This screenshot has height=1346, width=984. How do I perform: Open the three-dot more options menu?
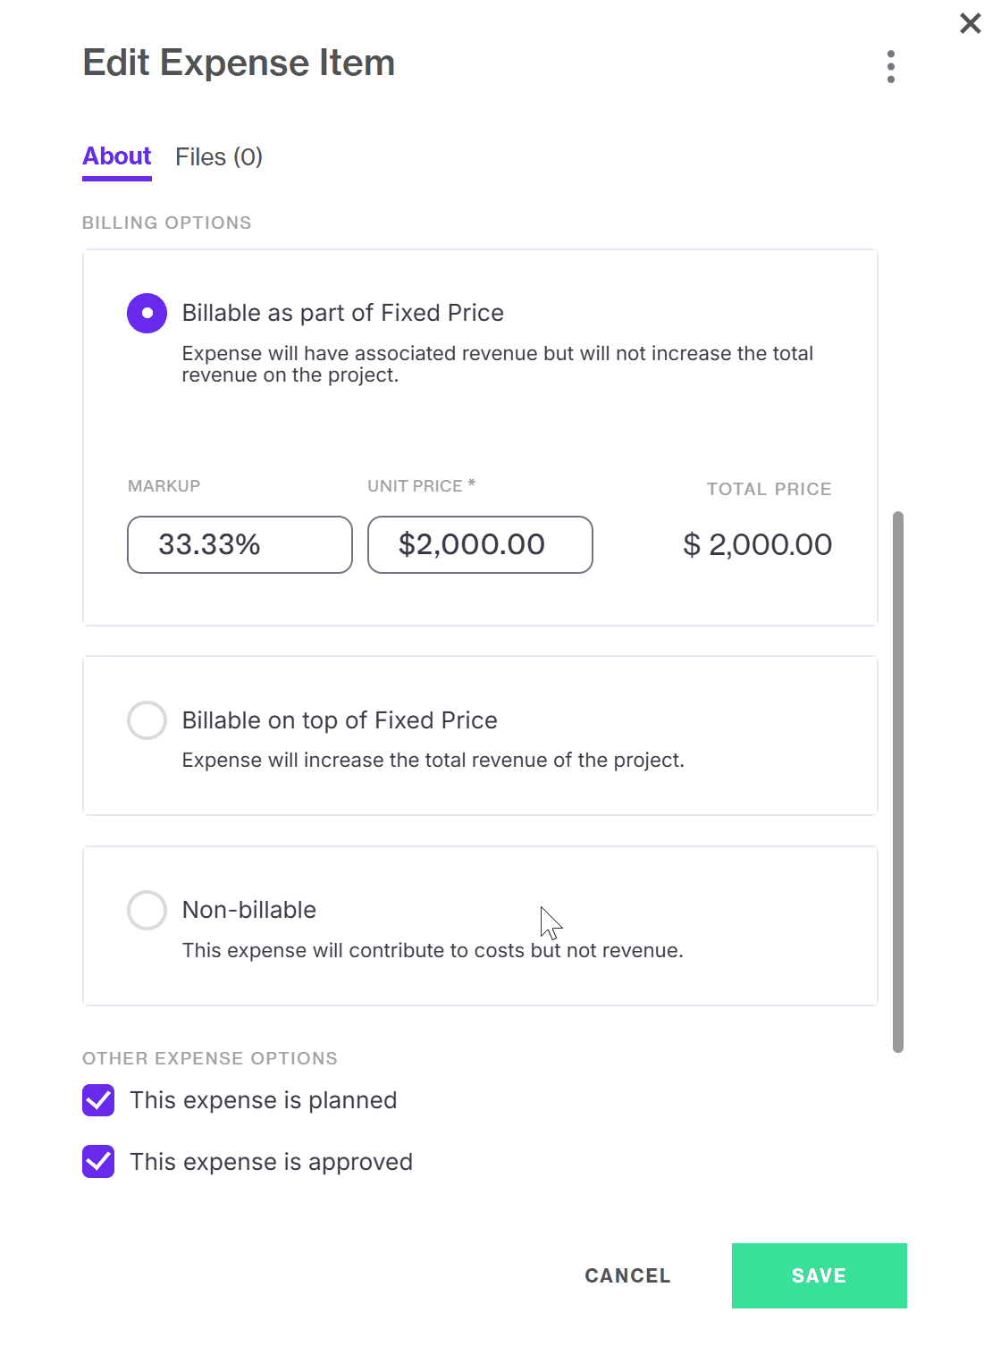[x=890, y=66]
